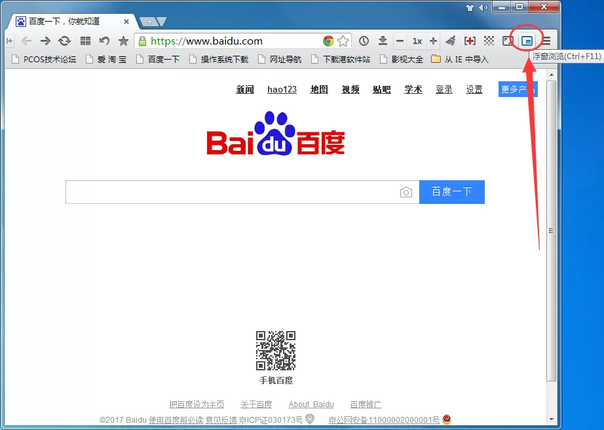Open 下载港软件站 bookmark
The height and width of the screenshot is (430, 604).
click(341, 60)
